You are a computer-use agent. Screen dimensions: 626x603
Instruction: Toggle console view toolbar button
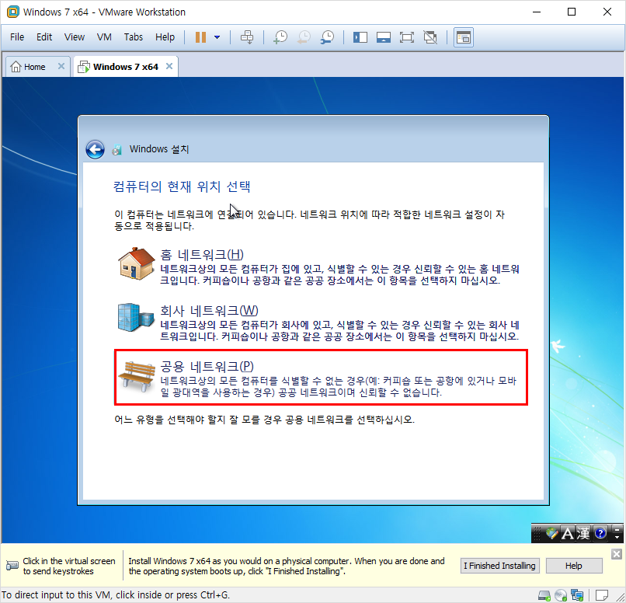(464, 37)
